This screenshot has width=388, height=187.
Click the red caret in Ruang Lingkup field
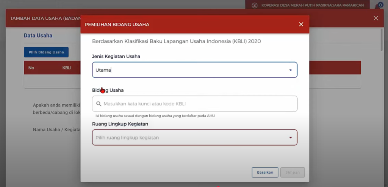(x=291, y=138)
